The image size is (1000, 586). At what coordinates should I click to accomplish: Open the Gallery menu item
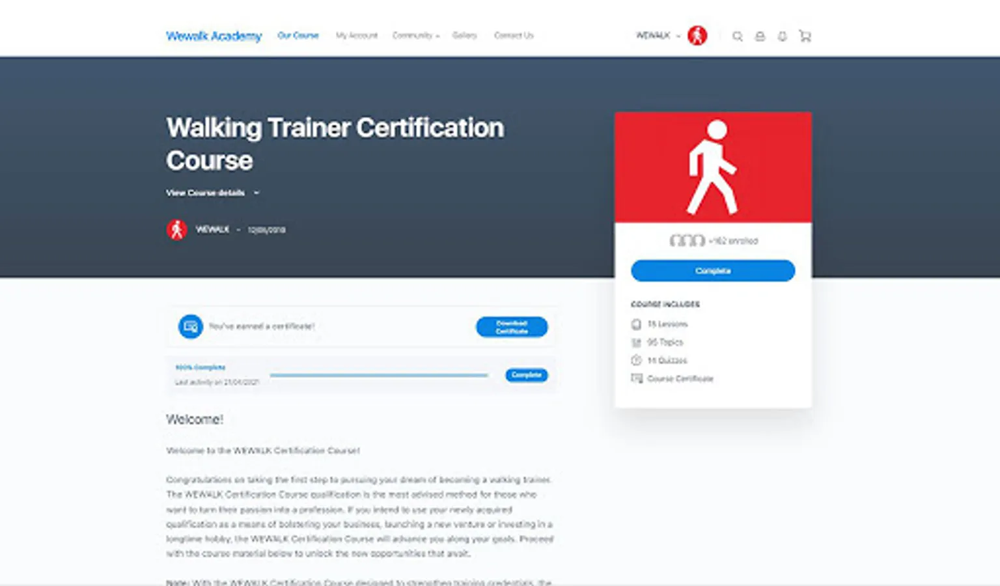464,35
